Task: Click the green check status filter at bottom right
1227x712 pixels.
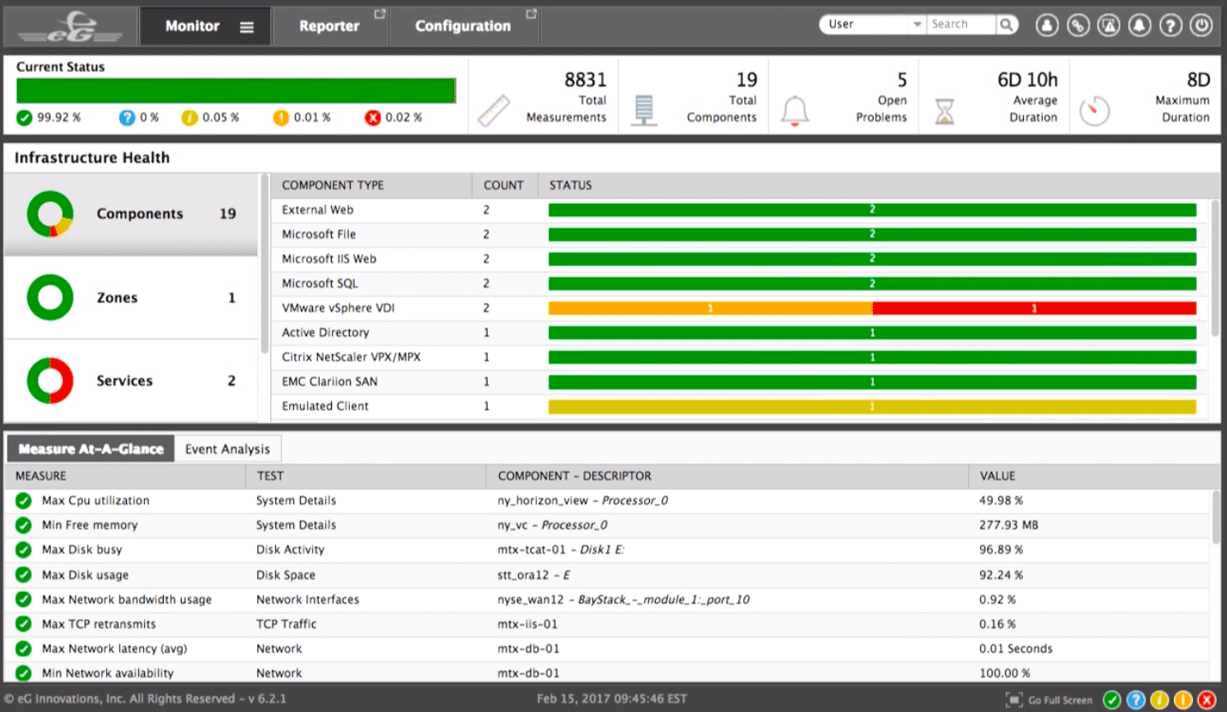Action: (x=1112, y=699)
